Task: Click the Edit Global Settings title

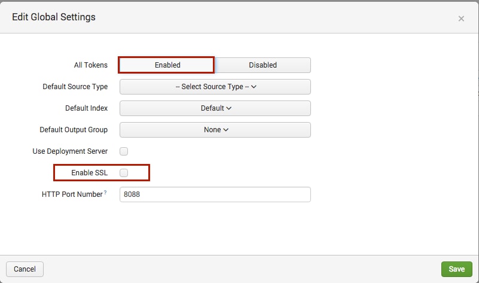Action: click(54, 17)
